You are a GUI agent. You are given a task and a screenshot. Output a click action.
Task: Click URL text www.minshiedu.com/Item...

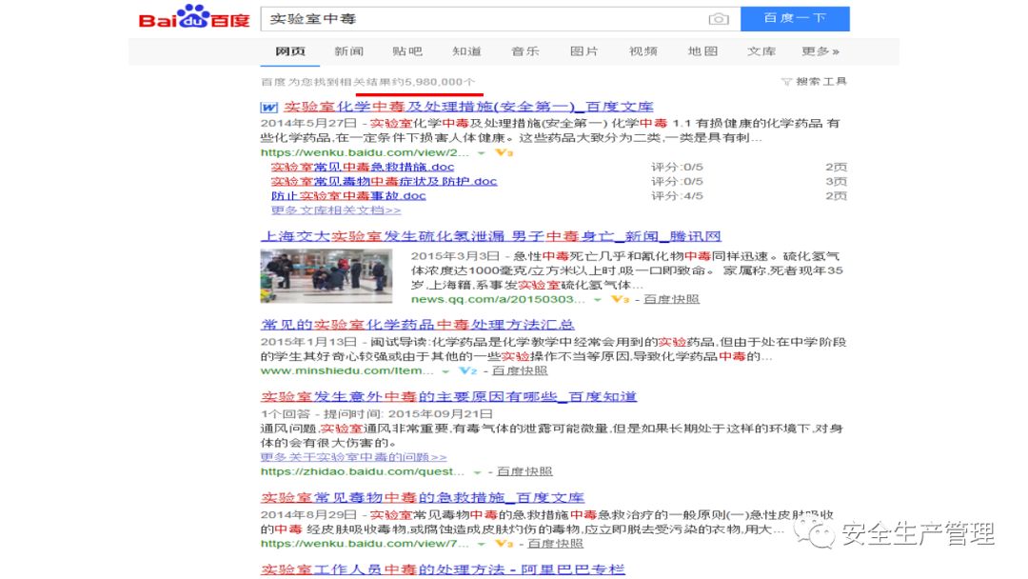pyautogui.click(x=346, y=371)
